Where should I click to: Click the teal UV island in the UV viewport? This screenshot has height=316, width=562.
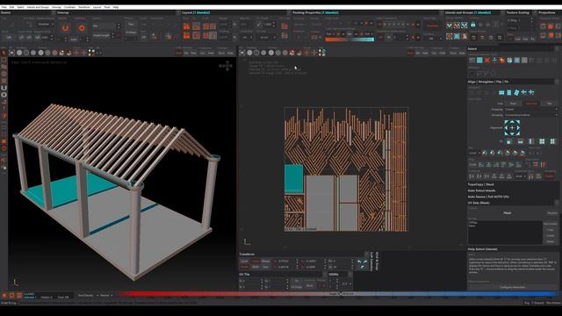[293, 179]
